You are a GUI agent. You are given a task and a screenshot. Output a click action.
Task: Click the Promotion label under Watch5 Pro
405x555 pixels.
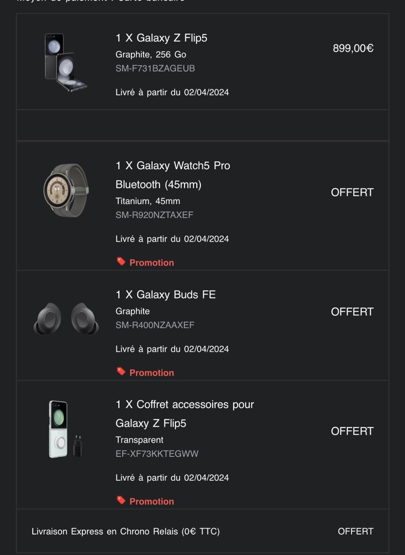pos(151,263)
